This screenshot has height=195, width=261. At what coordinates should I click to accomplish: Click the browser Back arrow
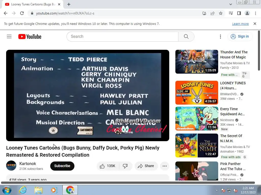[x=6, y=13]
